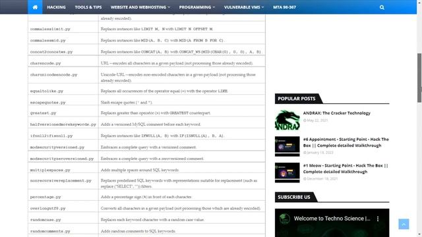Open the MTA 98-367 menu item
422x237 pixels.
pos(284,7)
